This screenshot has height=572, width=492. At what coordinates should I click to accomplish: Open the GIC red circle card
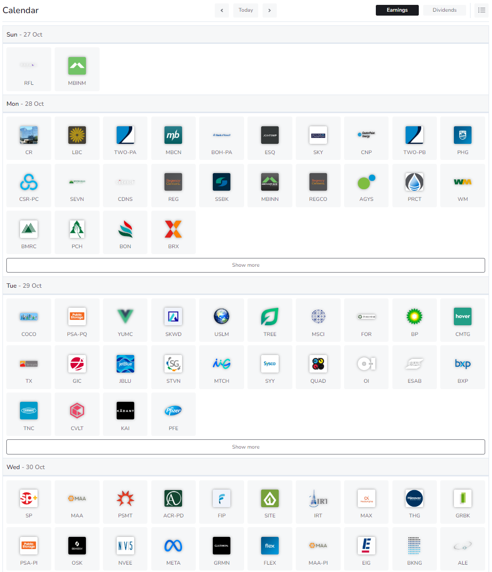coord(77,367)
